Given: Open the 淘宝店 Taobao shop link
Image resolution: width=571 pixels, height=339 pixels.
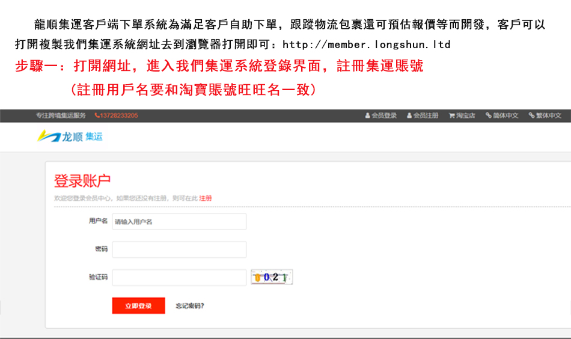Looking at the screenshot, I should 462,115.
